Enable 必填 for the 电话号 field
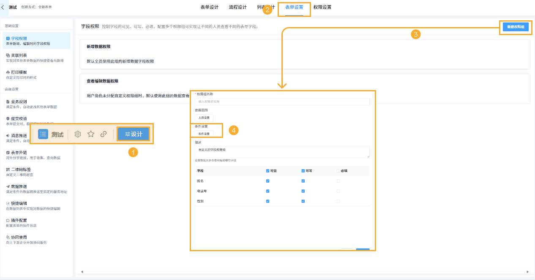This screenshot has height=280, width=535. pos(338,191)
